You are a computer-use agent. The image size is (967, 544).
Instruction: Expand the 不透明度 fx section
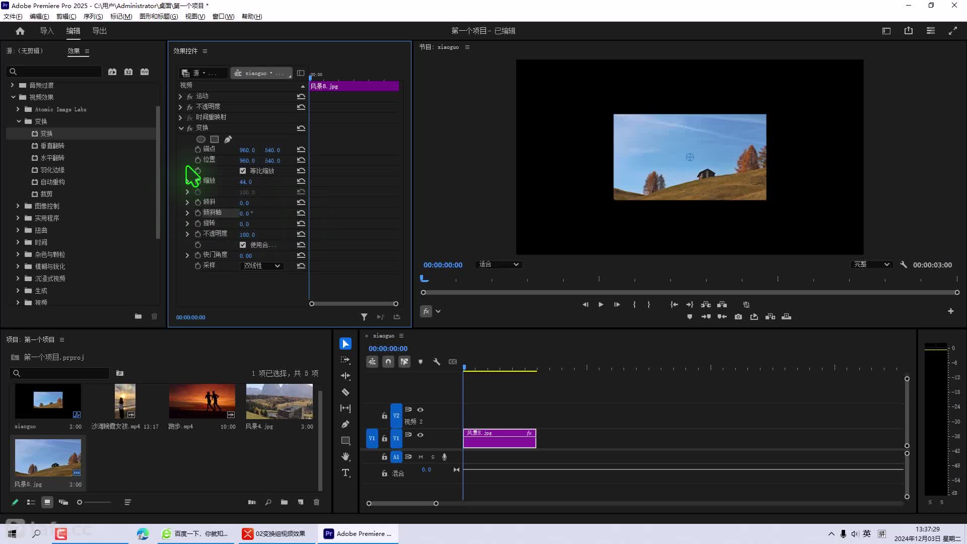pyautogui.click(x=180, y=107)
